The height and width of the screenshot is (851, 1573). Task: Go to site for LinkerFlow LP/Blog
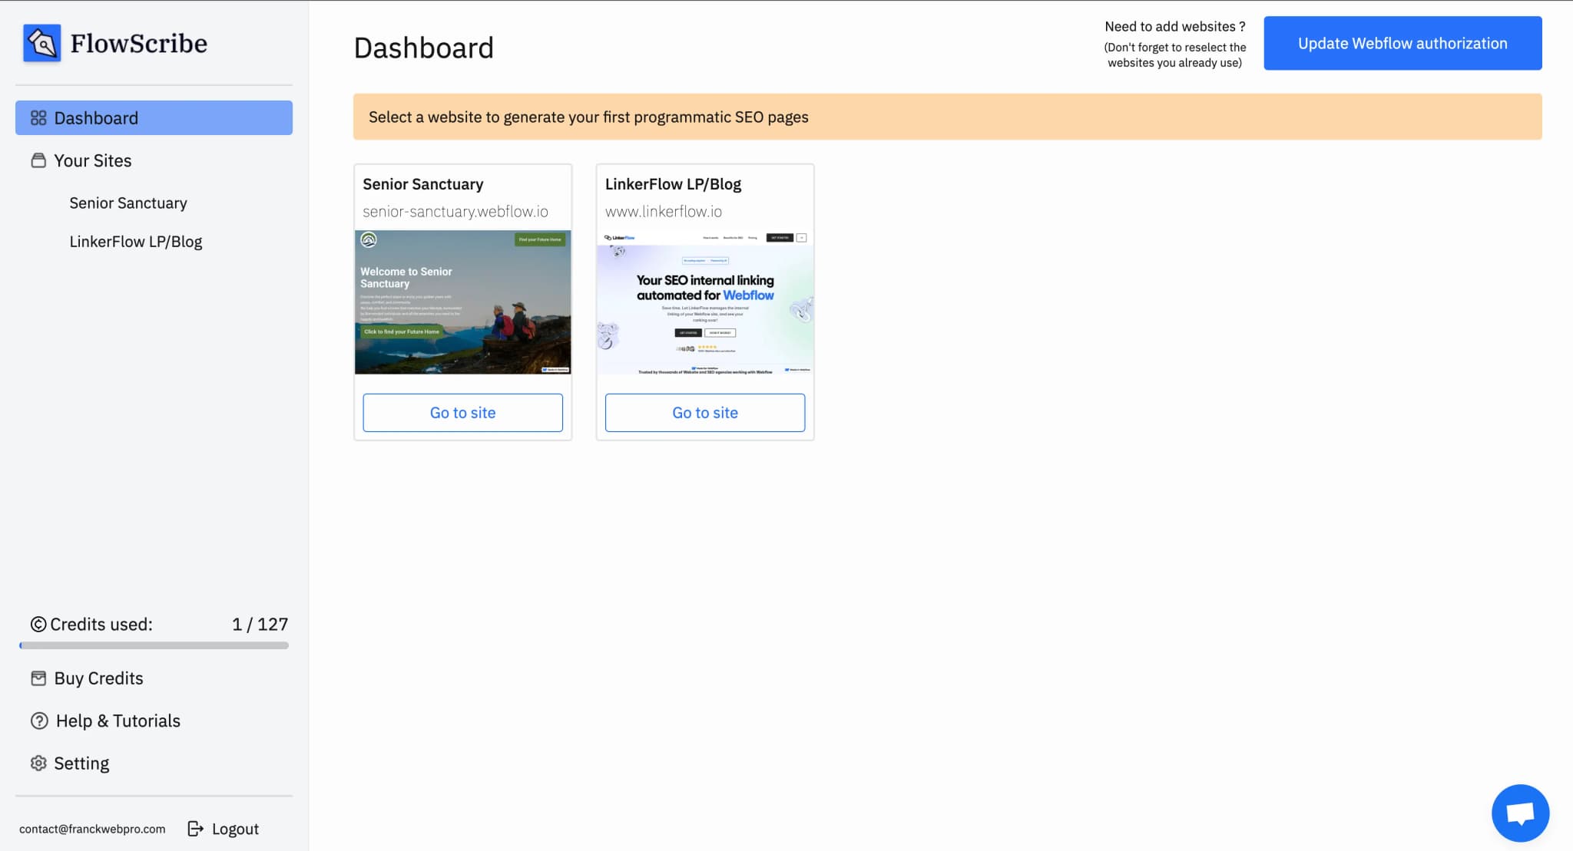705,413
